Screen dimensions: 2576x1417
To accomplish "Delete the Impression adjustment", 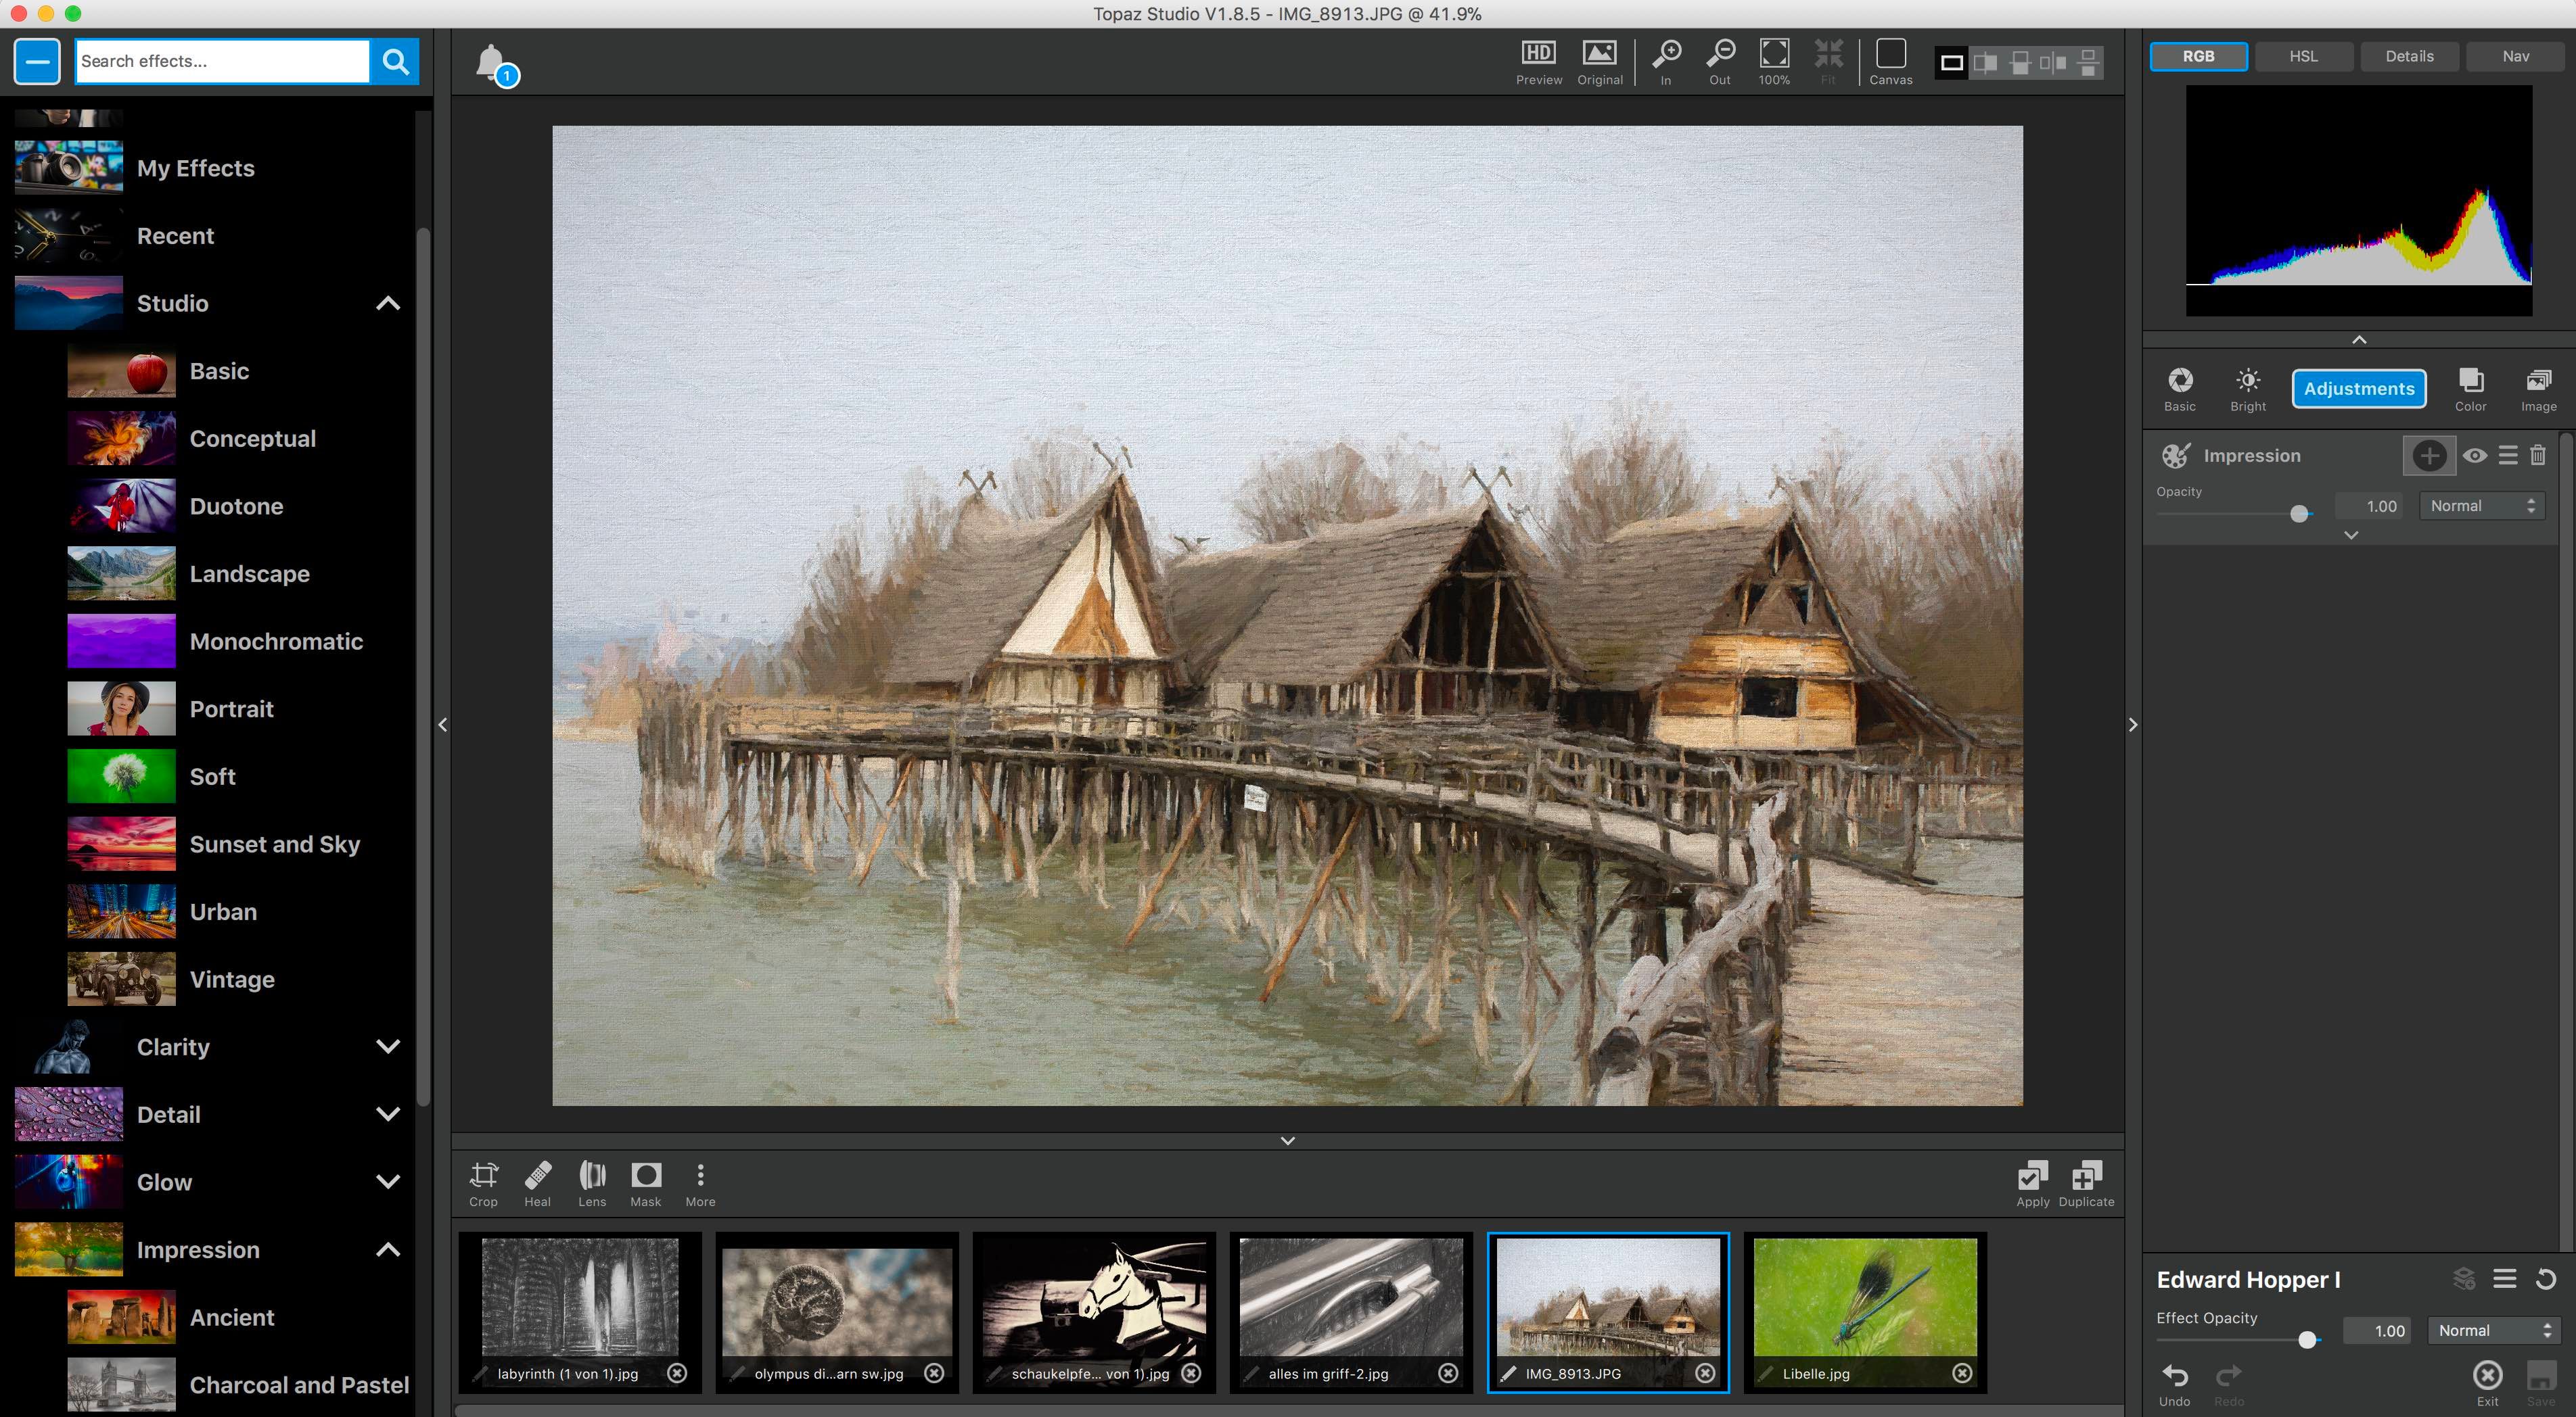I will (2538, 456).
